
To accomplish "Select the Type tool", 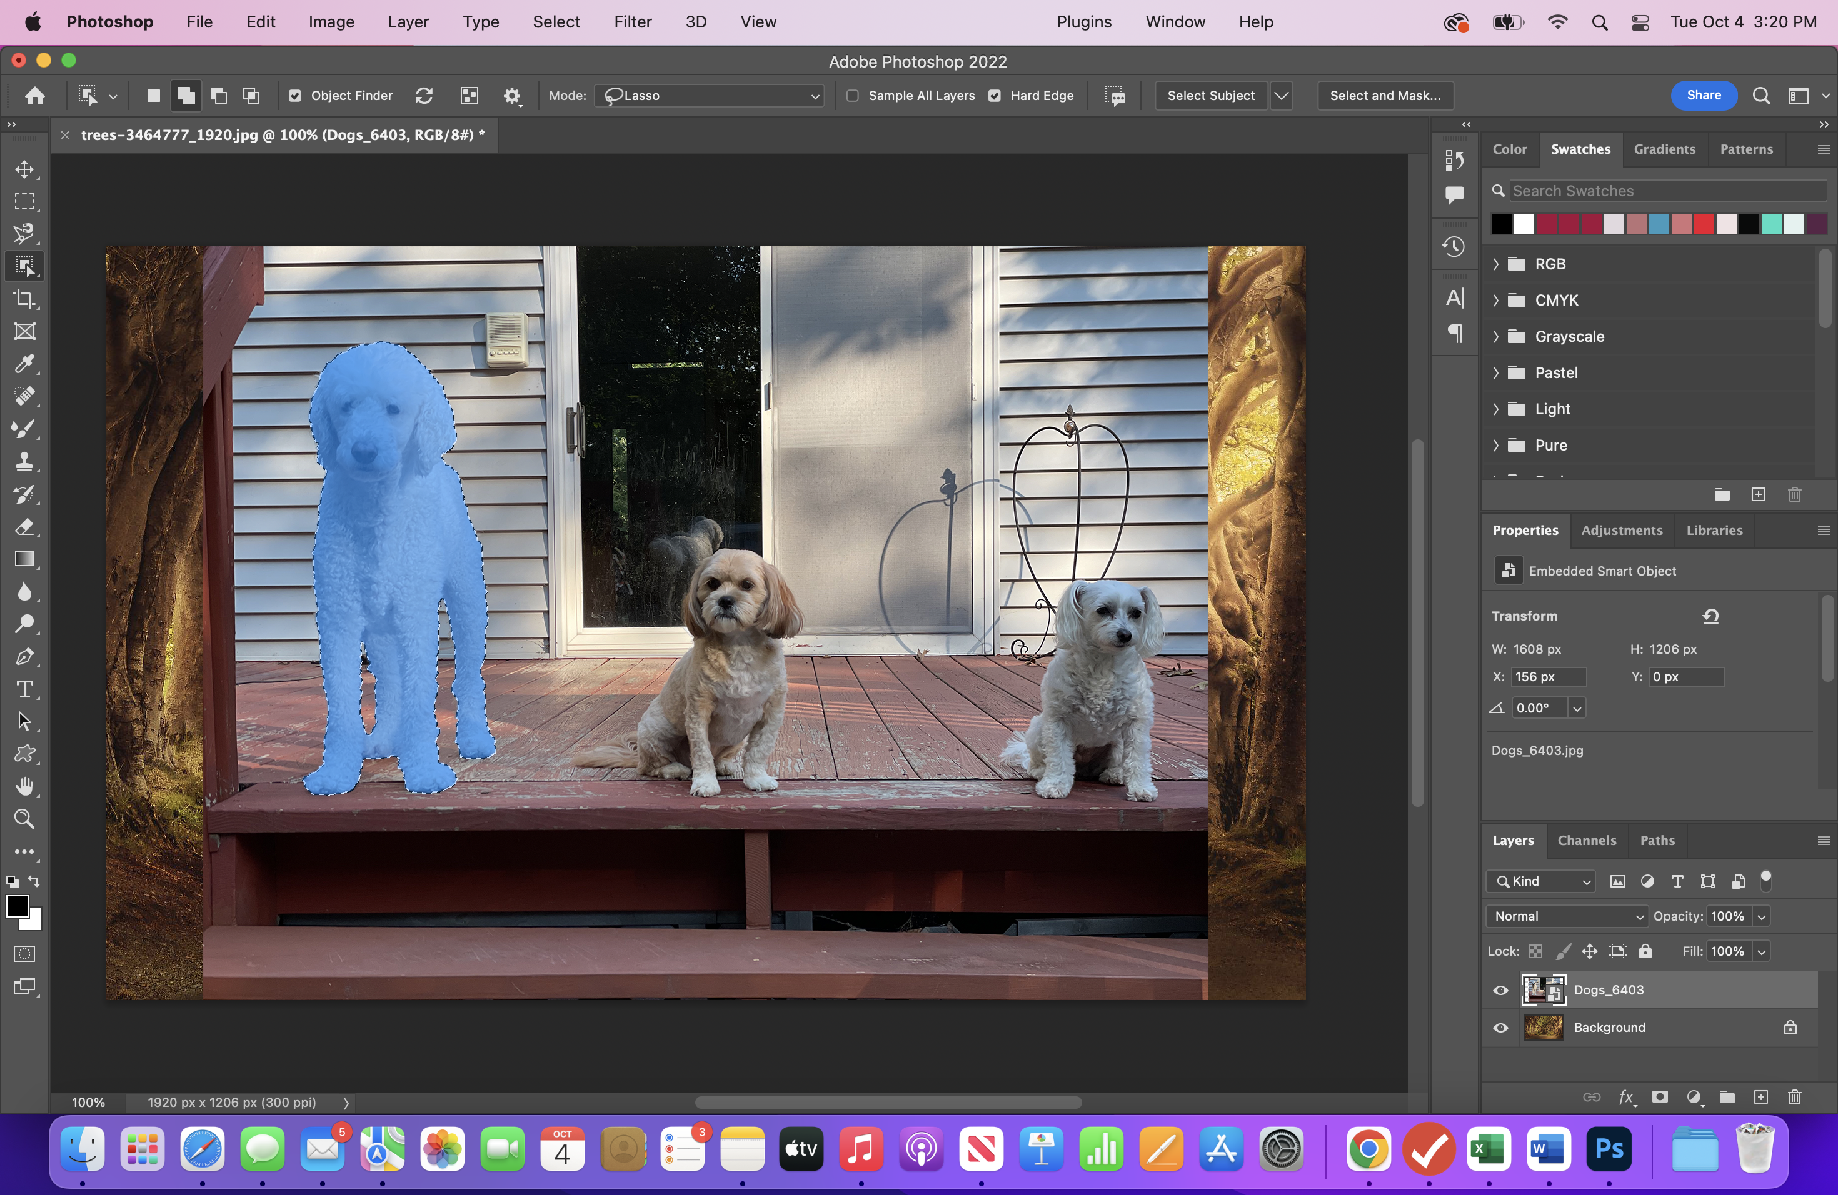I will click(25, 689).
